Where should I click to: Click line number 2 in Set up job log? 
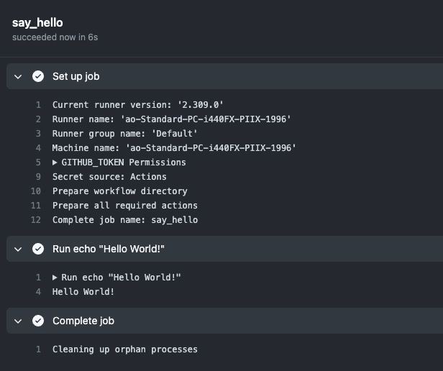point(38,119)
